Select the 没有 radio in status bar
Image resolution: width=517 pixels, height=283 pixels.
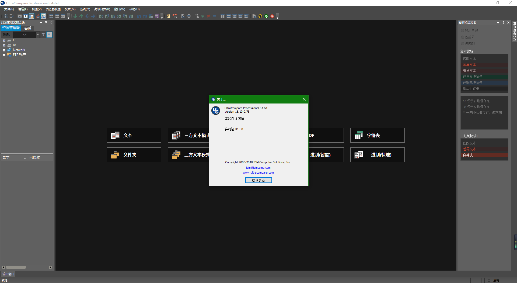pyautogui.click(x=489, y=280)
